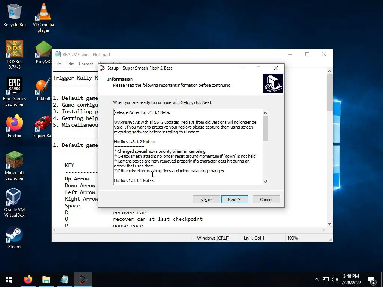383x287 pixels.
Task: Open the notification center icon
Action: point(371,280)
